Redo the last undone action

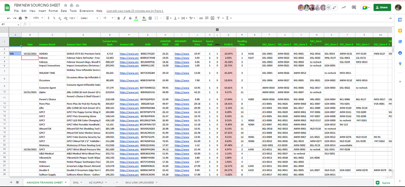click(x=15, y=18)
